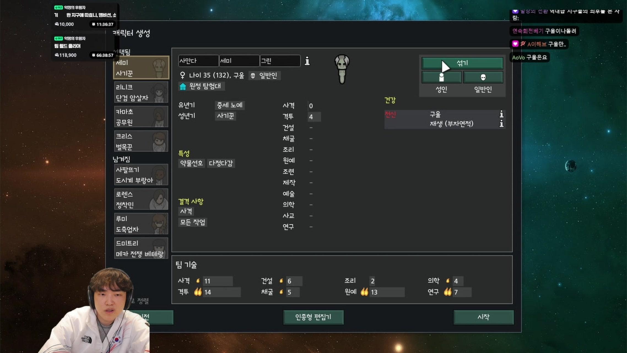This screenshot has width=627, height=353.
Task: Click the skull icon in 일반인 tag
Action: click(253, 76)
